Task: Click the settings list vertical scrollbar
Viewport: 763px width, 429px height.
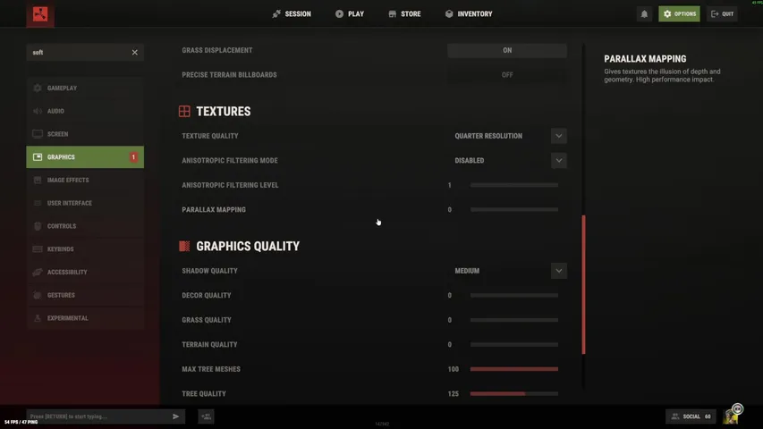Action: click(x=583, y=284)
